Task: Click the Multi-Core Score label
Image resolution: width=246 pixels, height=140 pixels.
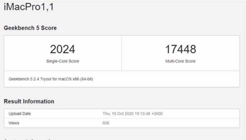Action: pyautogui.click(x=181, y=61)
